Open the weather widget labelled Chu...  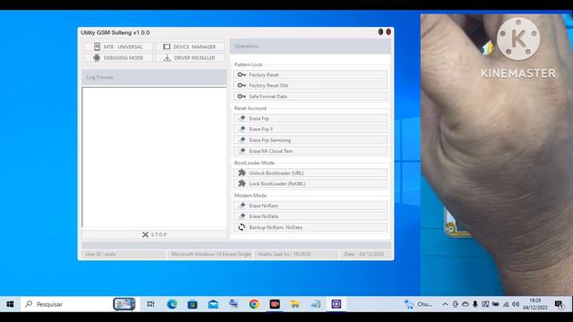coord(418,304)
